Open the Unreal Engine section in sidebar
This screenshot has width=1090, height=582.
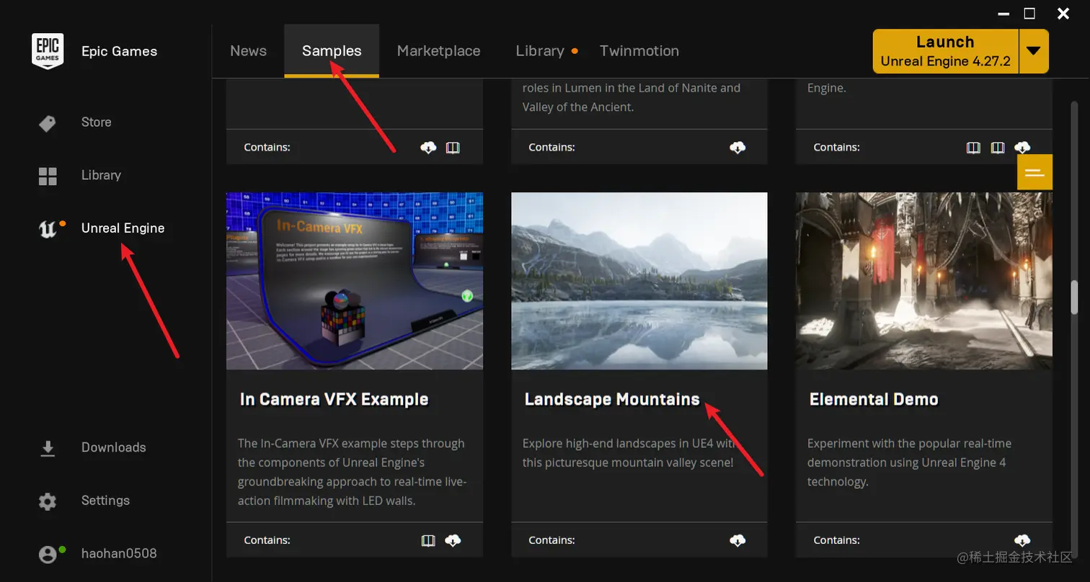[x=122, y=228]
